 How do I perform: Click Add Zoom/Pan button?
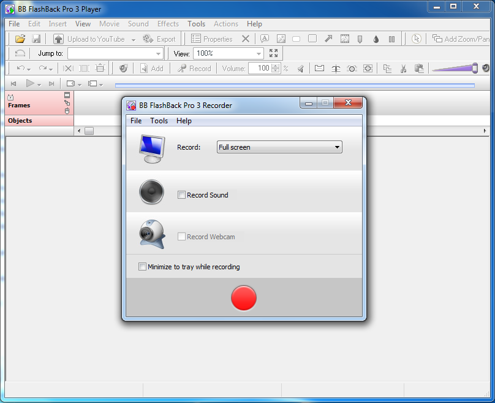[461, 39]
